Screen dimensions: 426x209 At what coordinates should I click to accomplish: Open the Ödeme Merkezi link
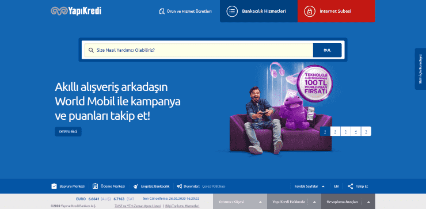112,187
